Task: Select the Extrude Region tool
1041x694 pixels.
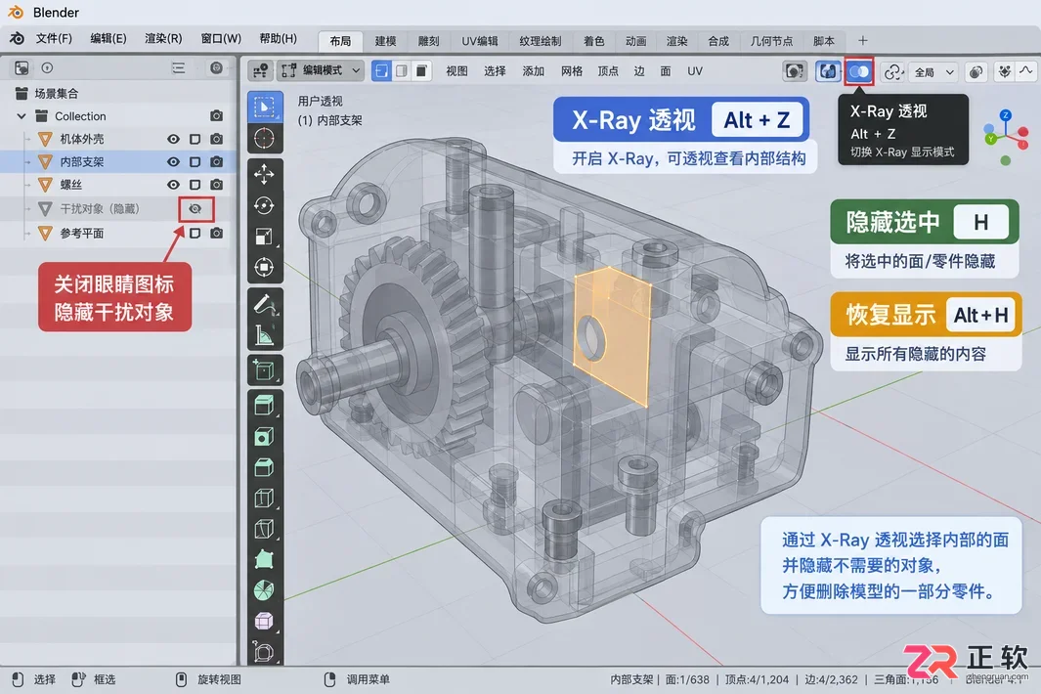Action: point(264,405)
